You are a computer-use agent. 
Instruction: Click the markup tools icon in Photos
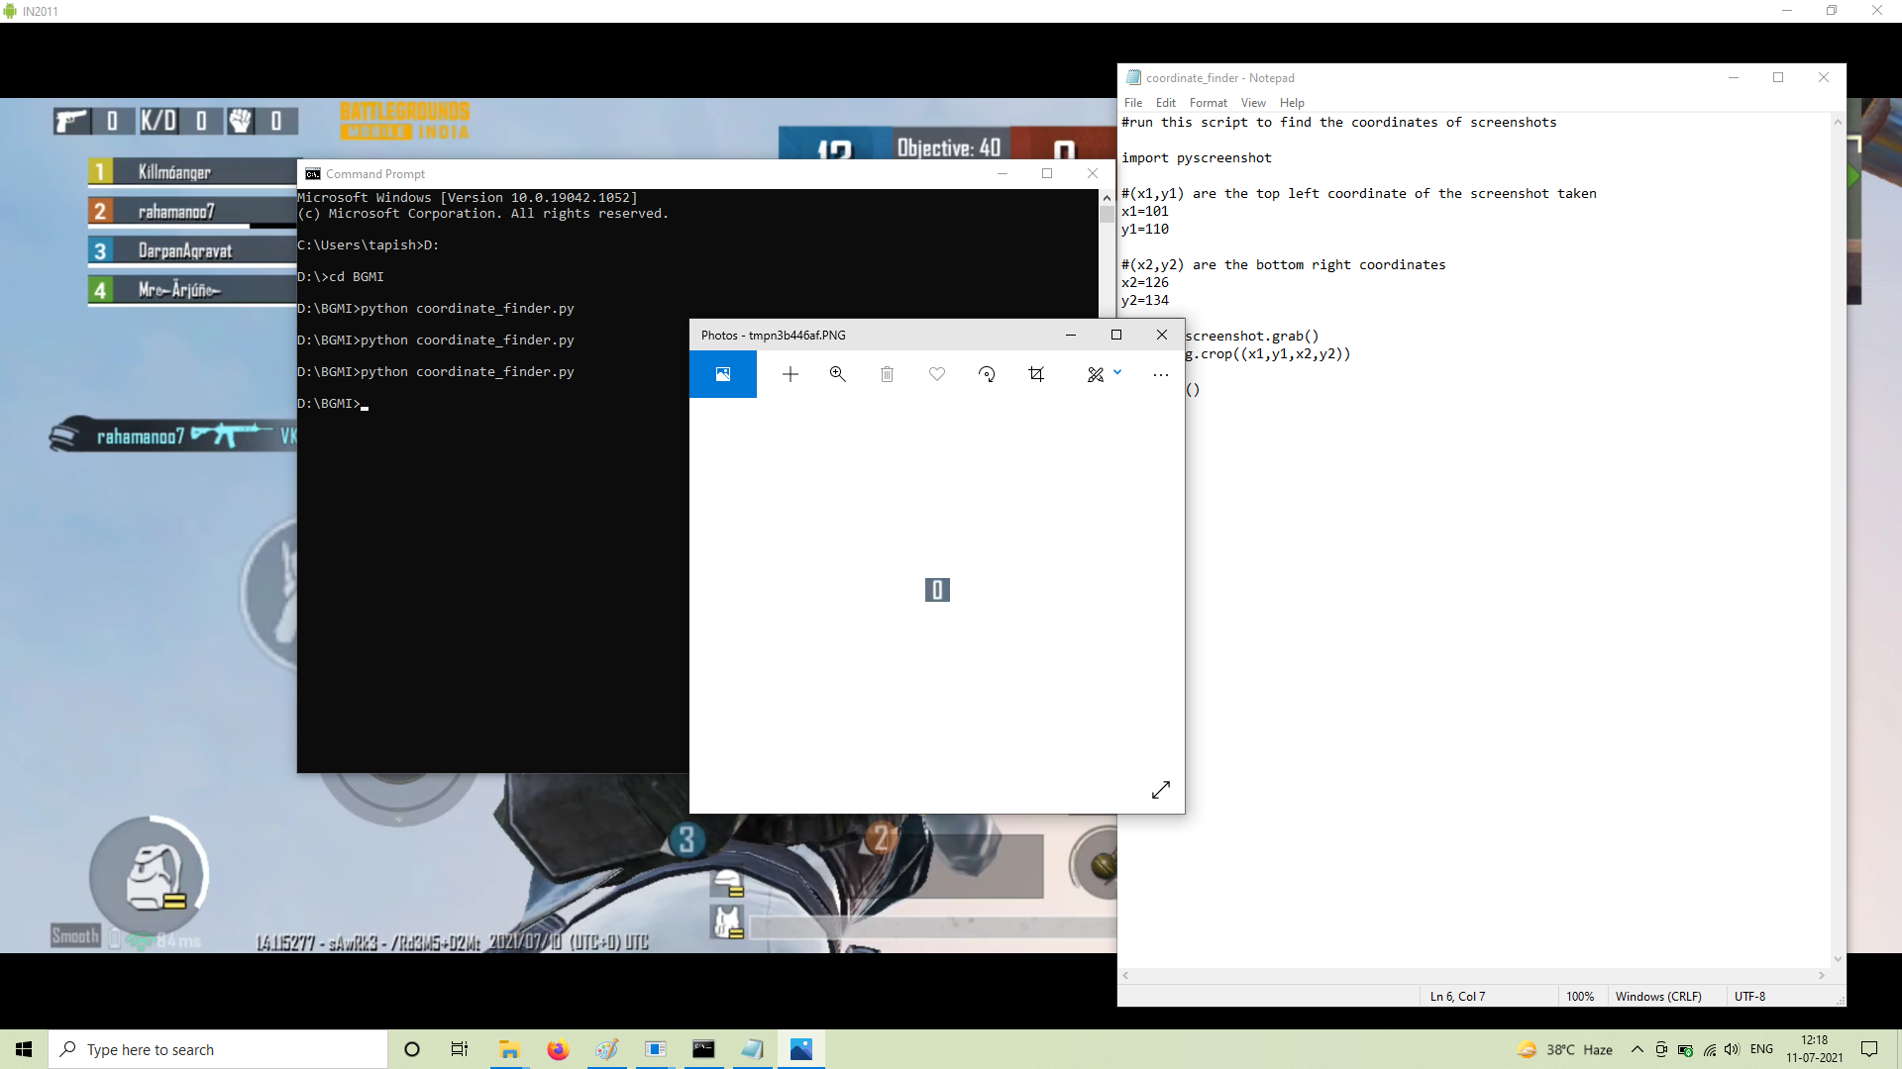point(1095,374)
